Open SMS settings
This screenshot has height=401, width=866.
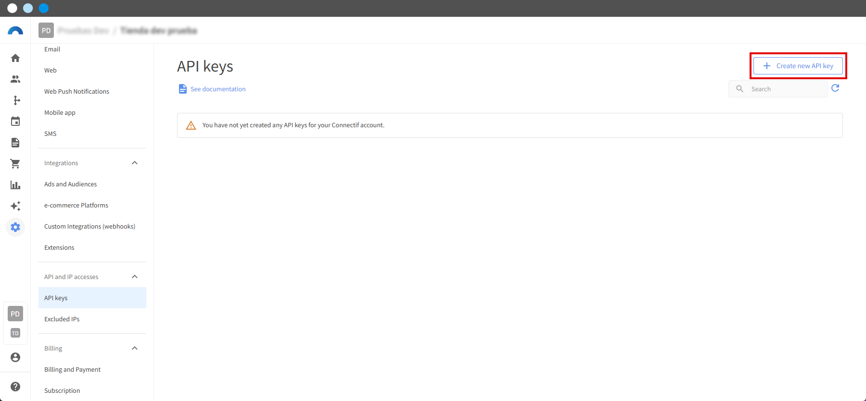click(x=92, y=134)
